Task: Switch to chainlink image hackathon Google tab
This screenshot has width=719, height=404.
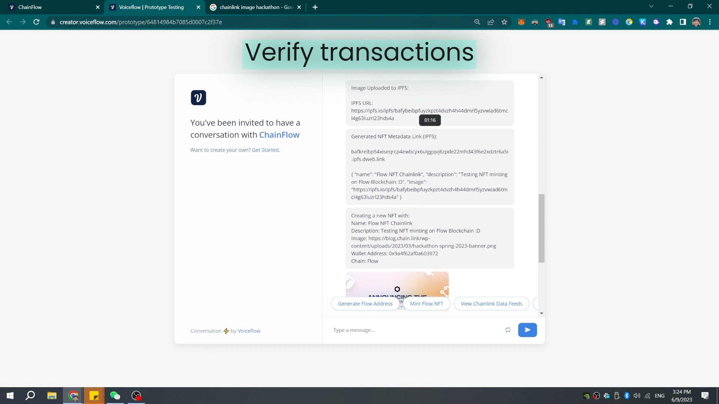Action: coord(255,7)
